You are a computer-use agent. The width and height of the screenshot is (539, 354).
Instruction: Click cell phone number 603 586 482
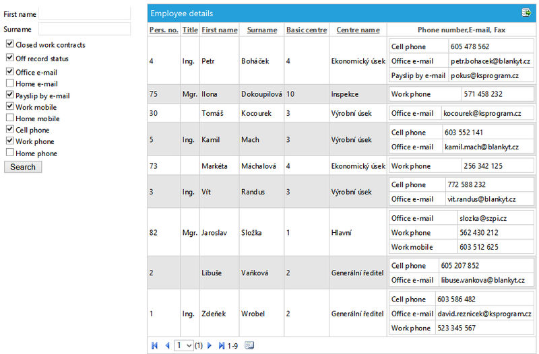pos(457,299)
